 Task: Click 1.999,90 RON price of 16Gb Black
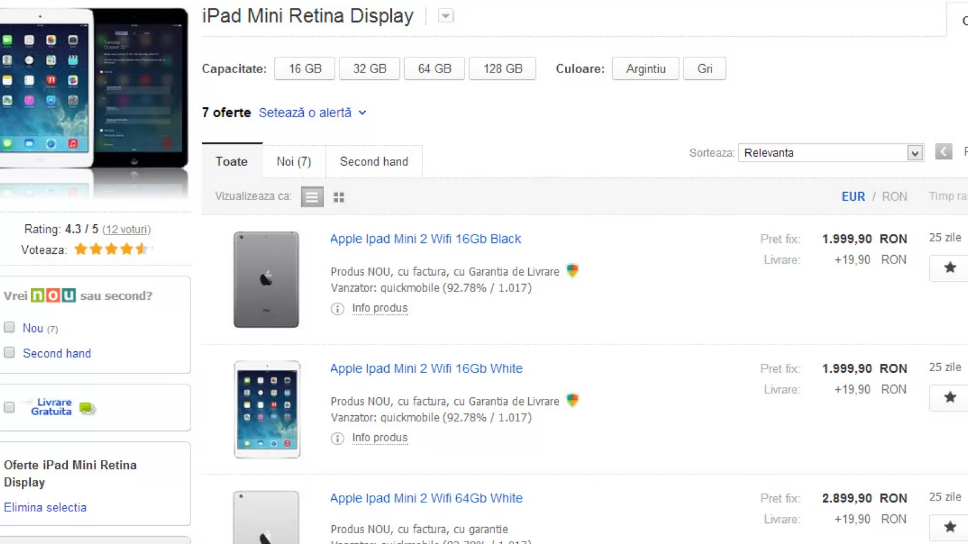[x=864, y=239]
